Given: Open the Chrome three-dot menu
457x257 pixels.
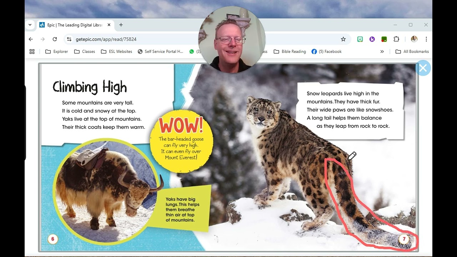Looking at the screenshot, I should [x=426, y=39].
